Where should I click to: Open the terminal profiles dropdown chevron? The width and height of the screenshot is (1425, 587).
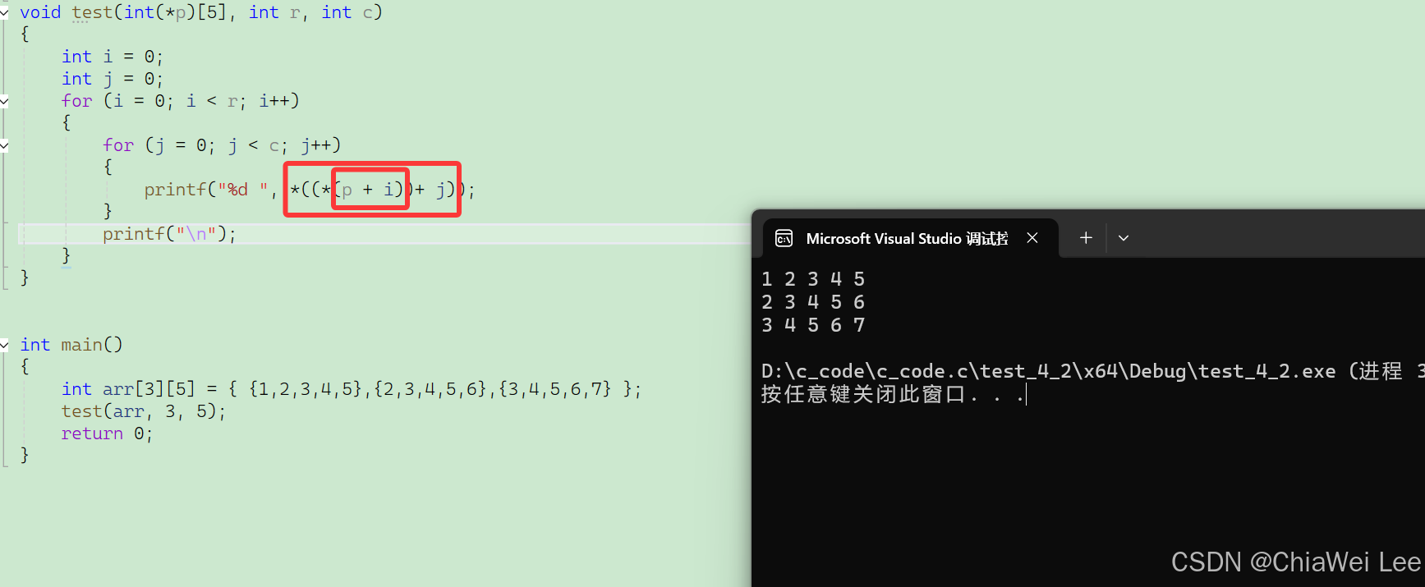click(x=1124, y=238)
